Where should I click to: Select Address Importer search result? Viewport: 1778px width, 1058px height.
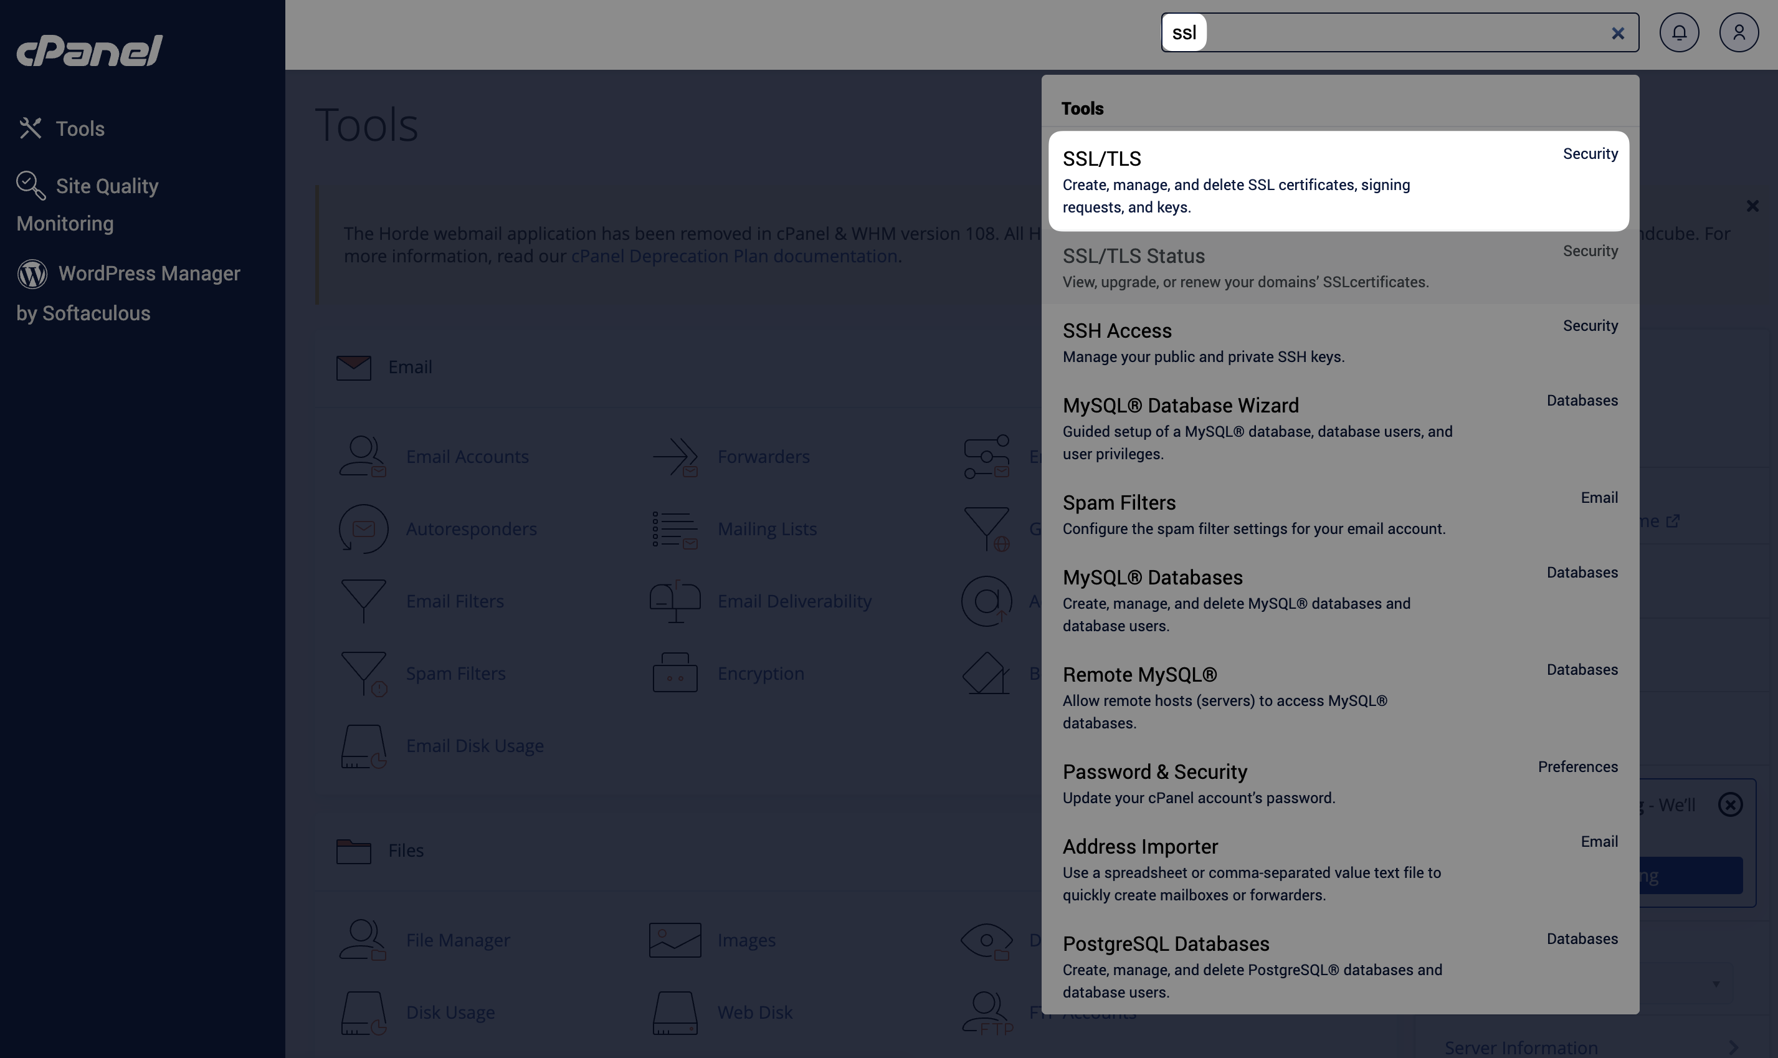1340,869
